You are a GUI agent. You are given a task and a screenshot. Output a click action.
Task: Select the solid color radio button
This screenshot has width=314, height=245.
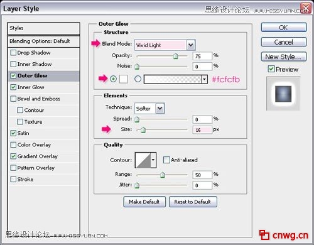point(113,79)
